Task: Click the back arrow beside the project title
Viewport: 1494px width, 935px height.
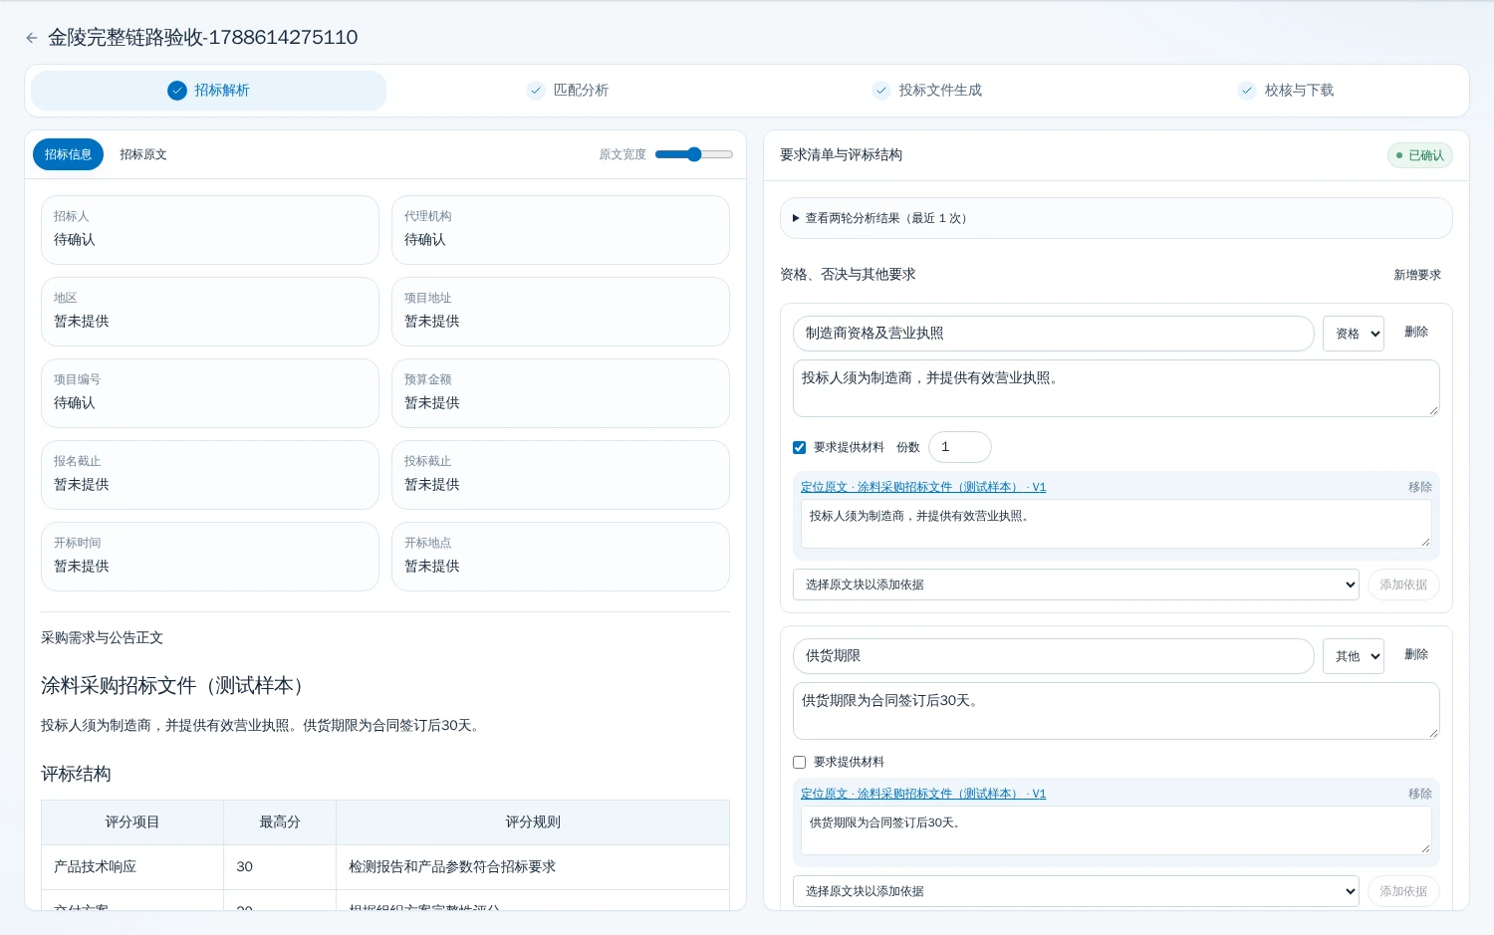Action: (32, 38)
